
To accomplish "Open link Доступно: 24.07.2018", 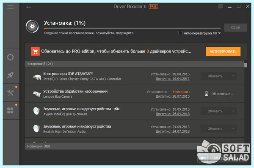I will (x=173, y=131).
